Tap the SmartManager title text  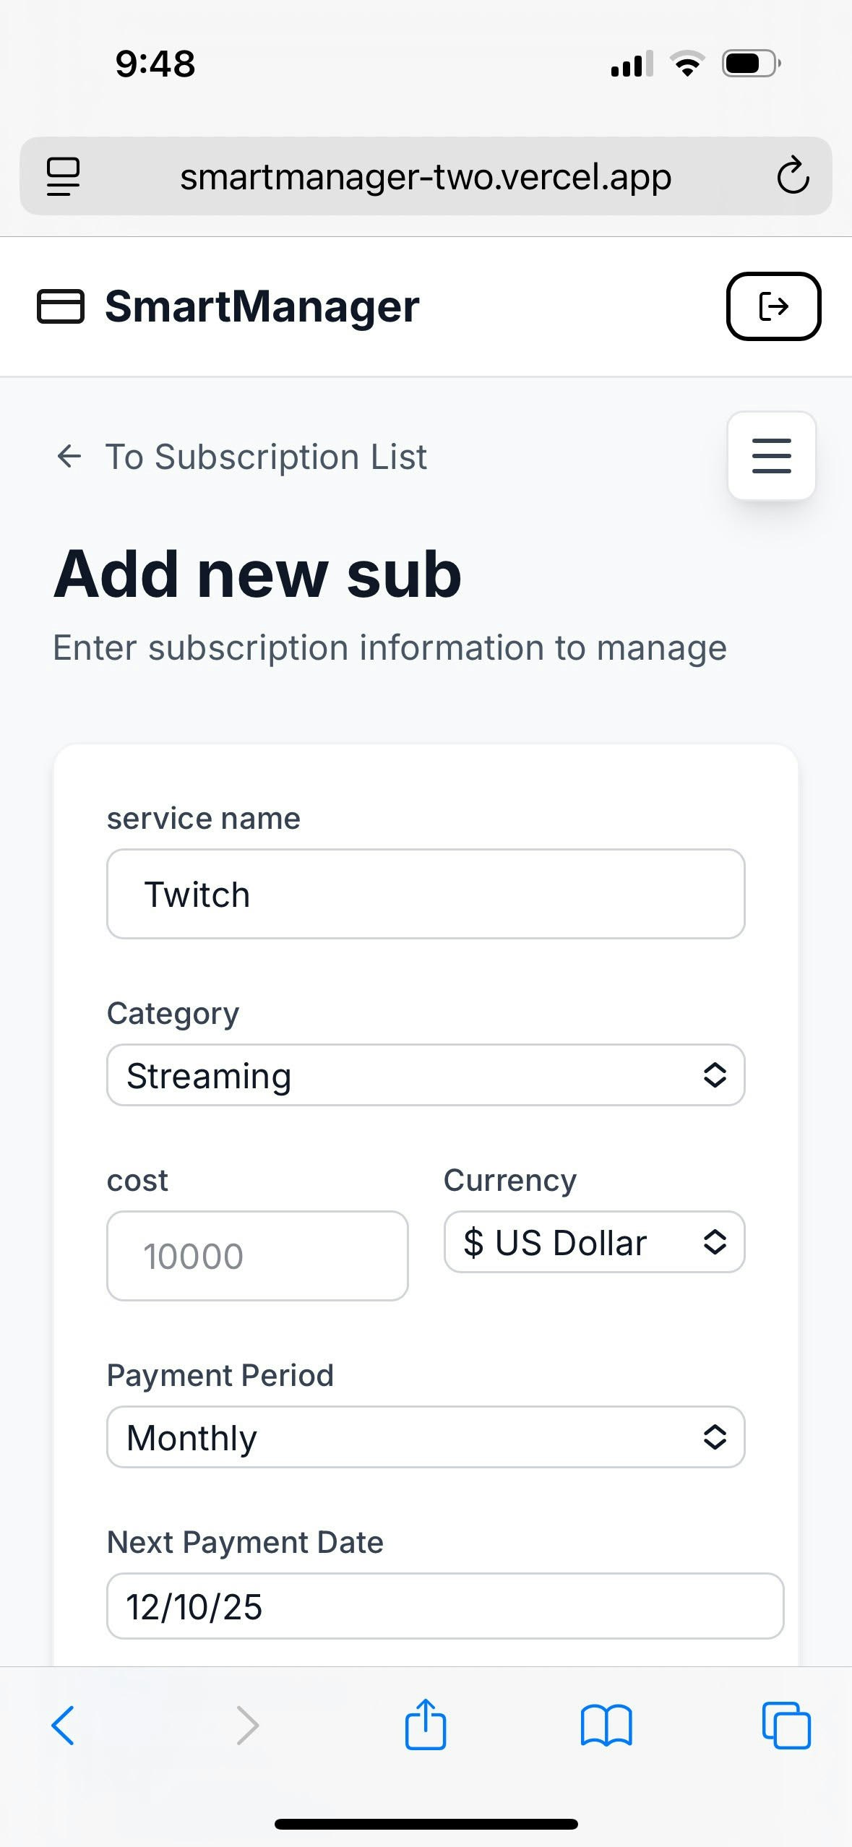[262, 306]
